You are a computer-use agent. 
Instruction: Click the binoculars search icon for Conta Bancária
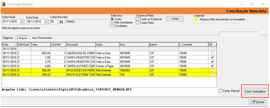[61, 22]
